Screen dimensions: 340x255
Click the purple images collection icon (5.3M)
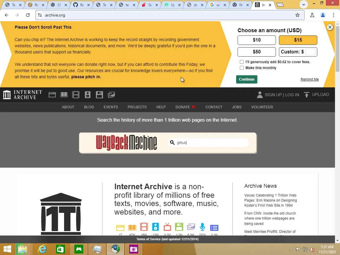(x=191, y=227)
